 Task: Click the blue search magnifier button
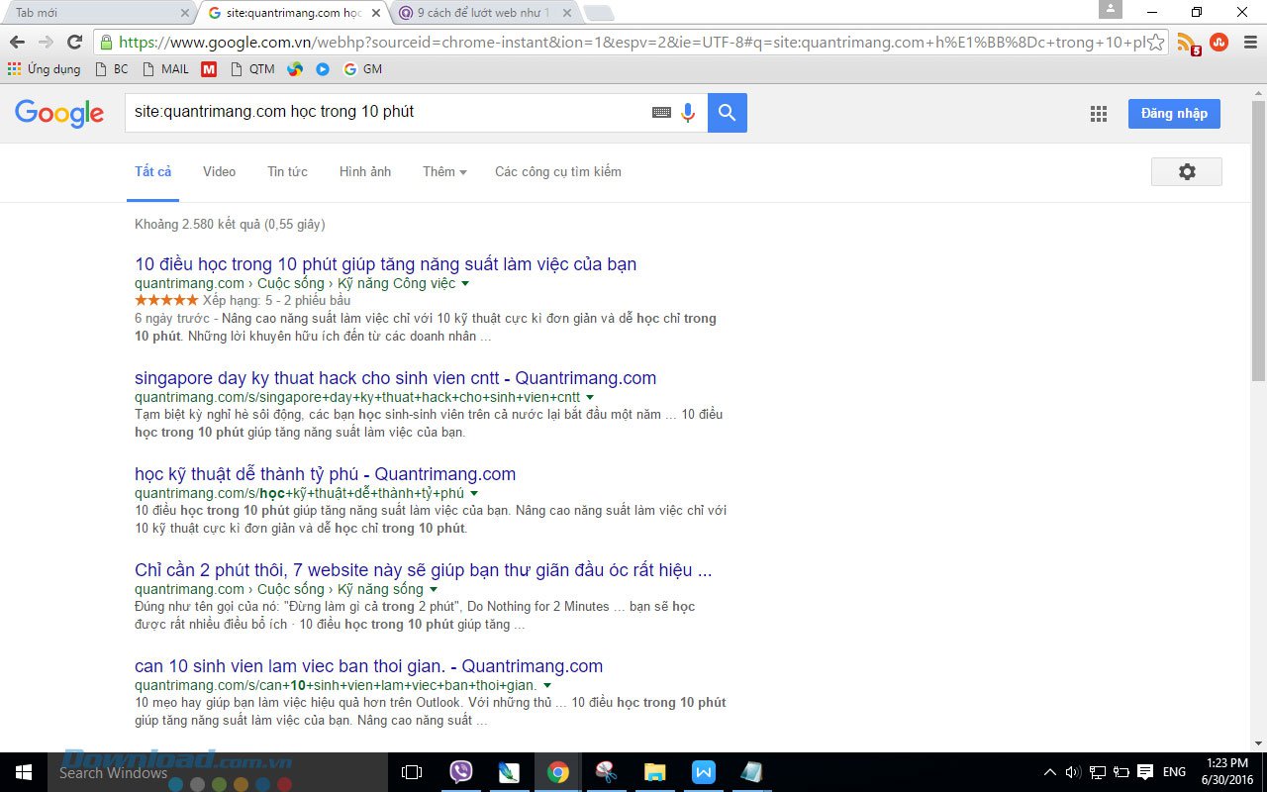728,113
